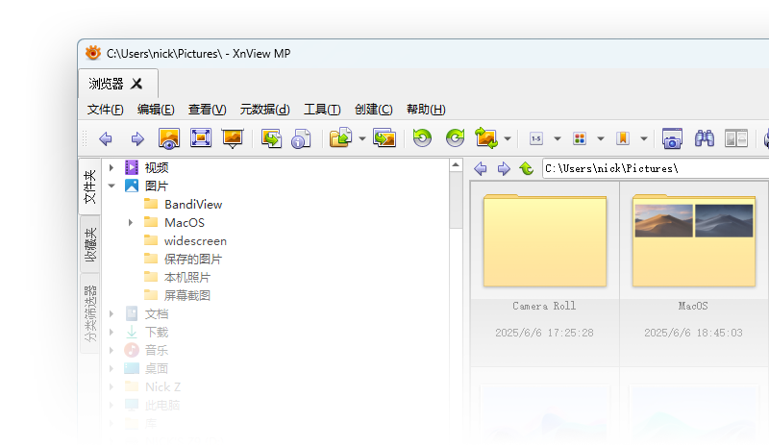Open the transform icon's dropdown arrow
Viewport: 769px width, 447px height.
508,138
